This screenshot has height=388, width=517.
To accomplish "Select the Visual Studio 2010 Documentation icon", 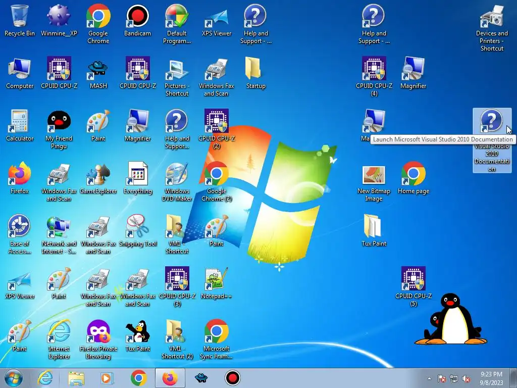I will click(x=492, y=140).
